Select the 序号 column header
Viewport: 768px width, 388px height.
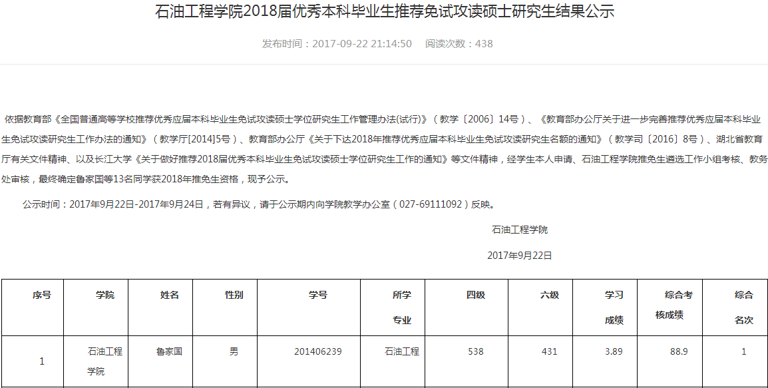(x=42, y=295)
